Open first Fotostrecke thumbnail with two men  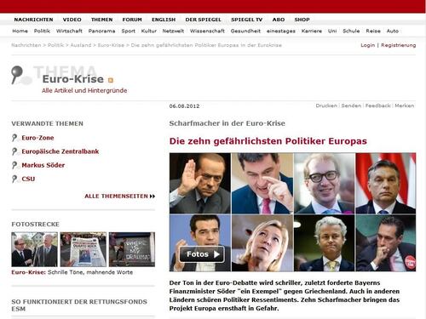click(34, 249)
